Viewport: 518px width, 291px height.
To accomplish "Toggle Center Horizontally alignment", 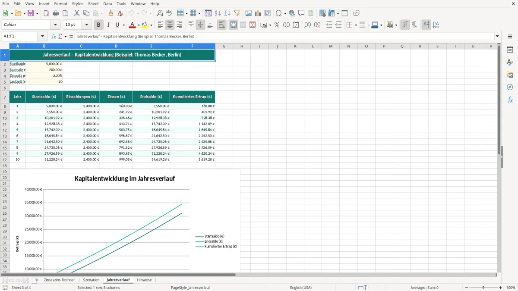I will tap(170, 25).
